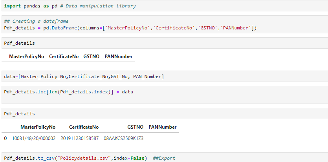Click the to_csv 'Policydetails.csv' export cell
Screen dimensions: 328x162
point(165,157)
